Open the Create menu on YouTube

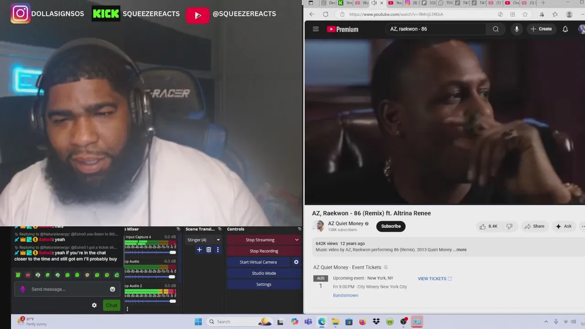(x=541, y=29)
